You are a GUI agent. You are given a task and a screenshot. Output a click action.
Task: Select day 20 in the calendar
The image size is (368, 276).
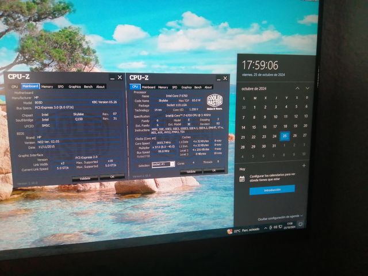point(305,125)
